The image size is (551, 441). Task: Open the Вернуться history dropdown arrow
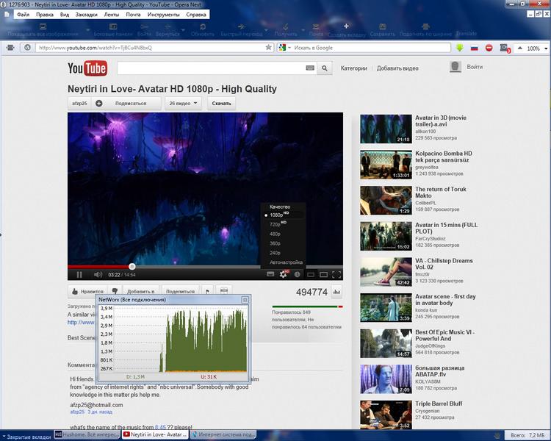coord(183,30)
